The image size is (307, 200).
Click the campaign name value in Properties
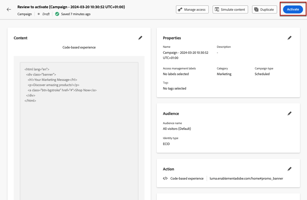185,55
